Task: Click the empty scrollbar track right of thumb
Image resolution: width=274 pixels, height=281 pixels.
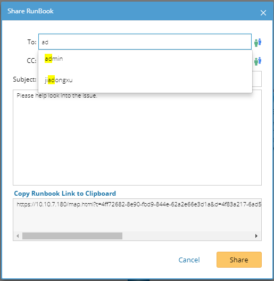Action: pos(188,236)
